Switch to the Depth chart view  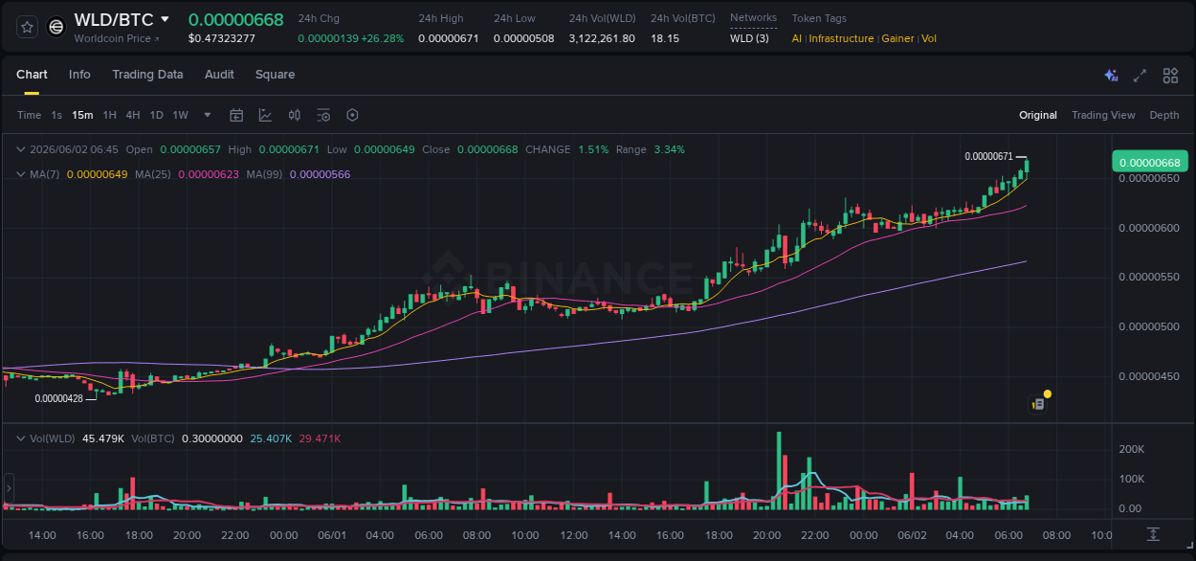click(x=1164, y=115)
